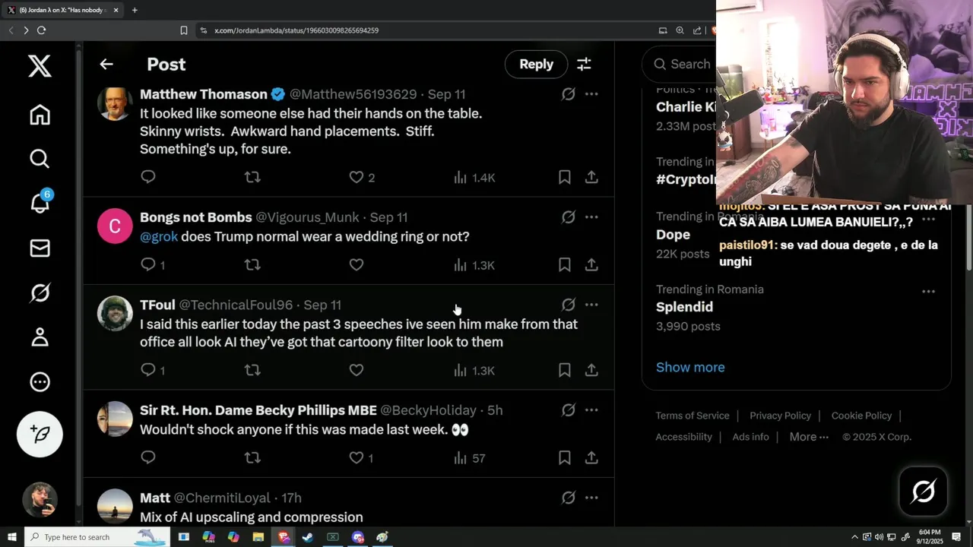This screenshot has height=547, width=973.
Task: Click Show more under trends
Action: 690,367
